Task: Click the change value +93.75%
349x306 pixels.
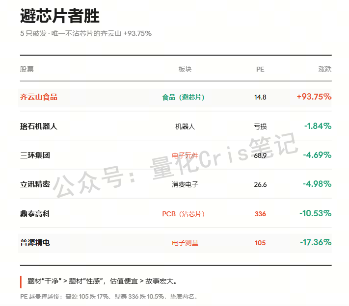Action: pyautogui.click(x=314, y=97)
